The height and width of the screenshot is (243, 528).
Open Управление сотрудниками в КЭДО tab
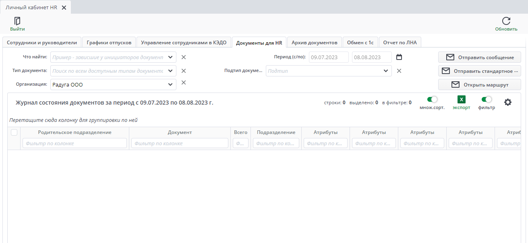[184, 42]
